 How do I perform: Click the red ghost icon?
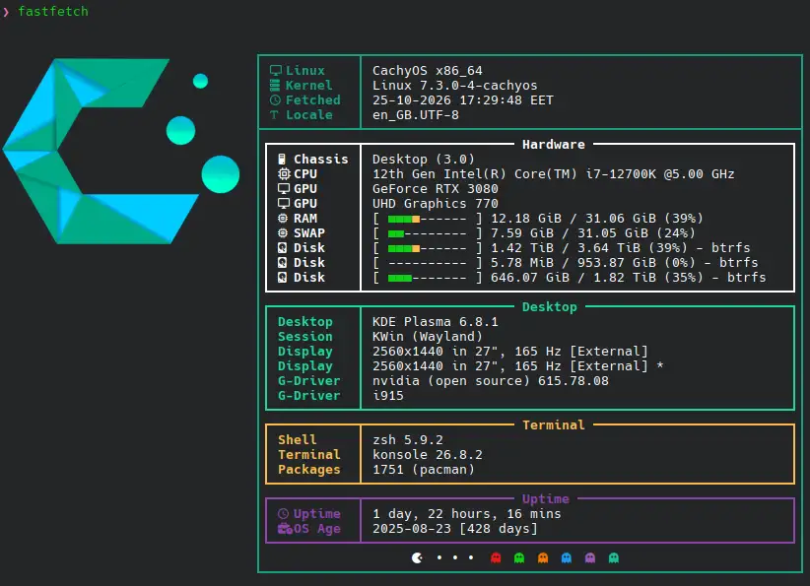click(496, 558)
